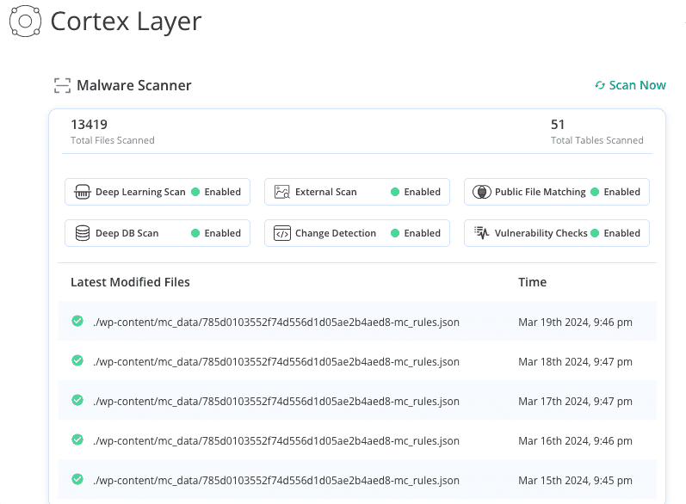
Task: Click the Total Files Scanned label
Action: [x=113, y=140]
